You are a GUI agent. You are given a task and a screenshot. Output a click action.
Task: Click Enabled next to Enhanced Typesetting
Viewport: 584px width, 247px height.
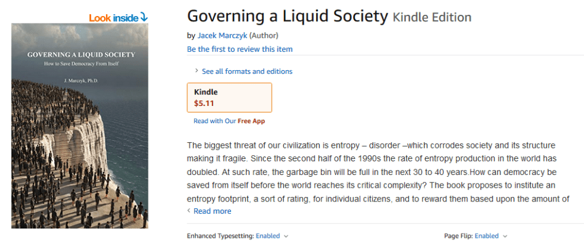click(267, 236)
